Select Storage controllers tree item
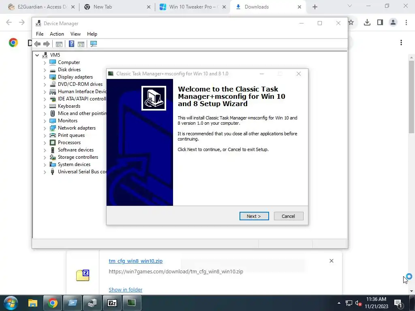415x311 pixels. (78, 157)
